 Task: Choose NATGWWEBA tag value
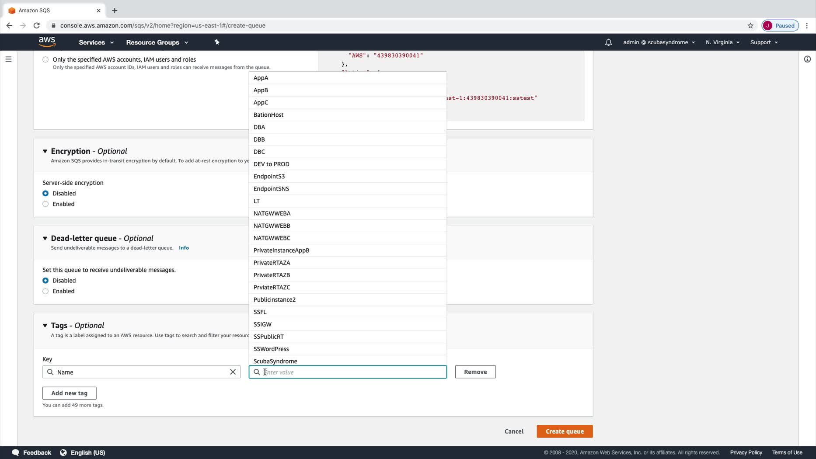[x=348, y=213]
